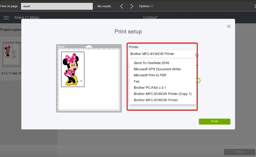Viewport: 256px width, 157px height.
Task: Choose Microsoft XPS Document Writer
Action: click(157, 69)
